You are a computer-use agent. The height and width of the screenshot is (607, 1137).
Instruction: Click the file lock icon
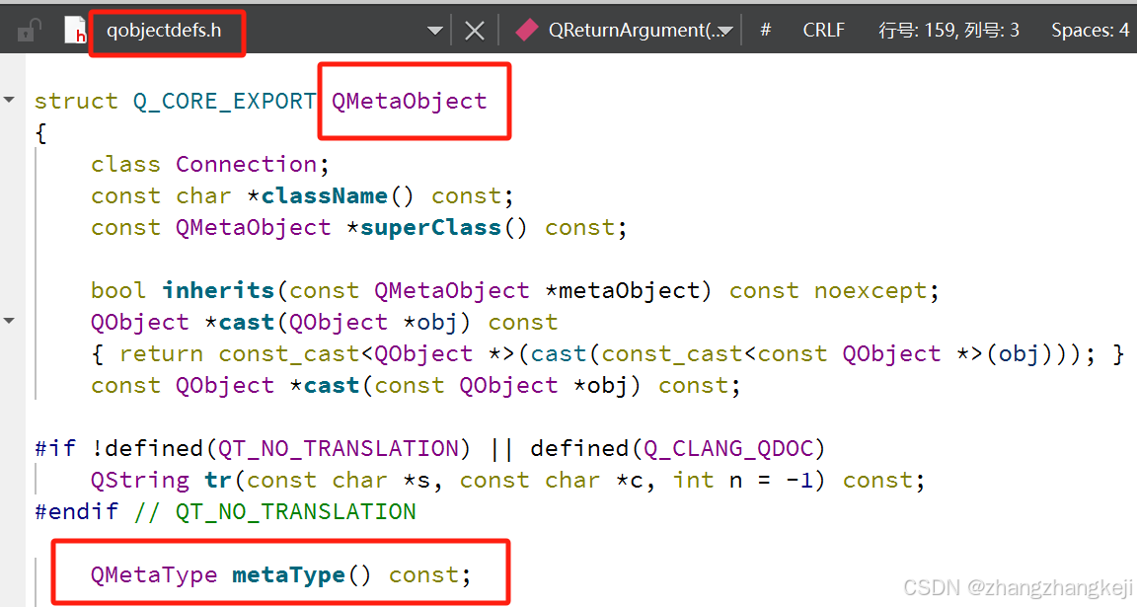29,31
